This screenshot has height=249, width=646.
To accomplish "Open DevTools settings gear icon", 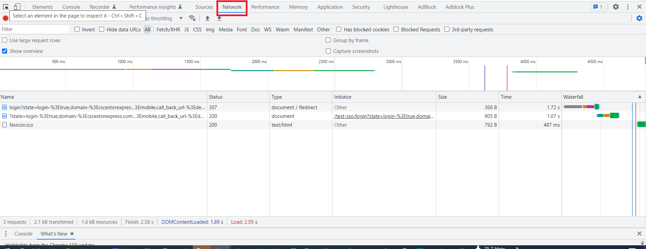I will (x=616, y=7).
